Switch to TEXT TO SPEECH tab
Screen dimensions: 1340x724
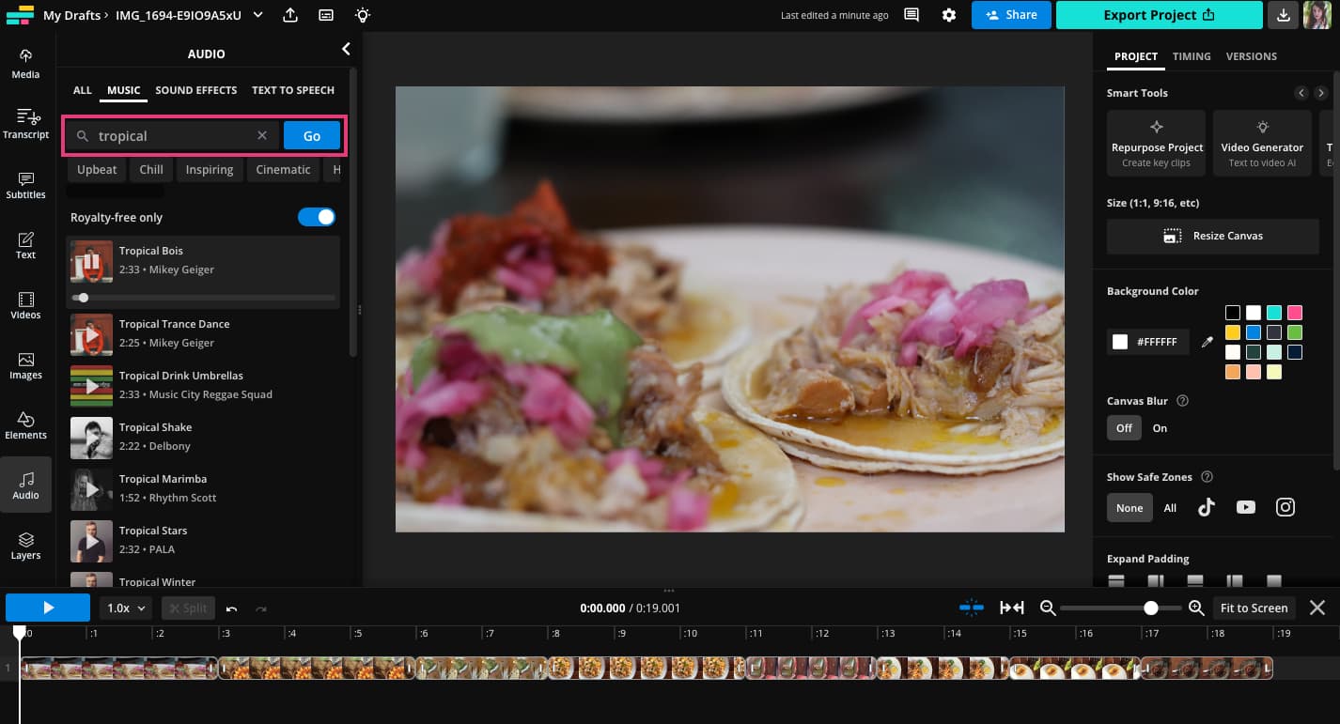(x=293, y=90)
